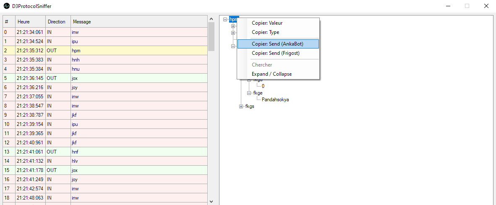Pick Copier: Send (Frigost) menu item

point(275,53)
